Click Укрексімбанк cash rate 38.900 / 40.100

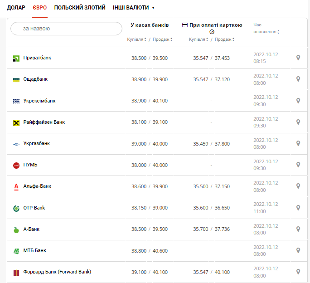coord(150,101)
